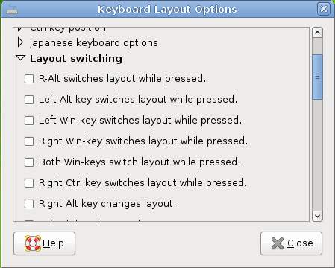Click the keyboard icon in the title bar
This screenshot has height=268, width=335.
point(11,10)
